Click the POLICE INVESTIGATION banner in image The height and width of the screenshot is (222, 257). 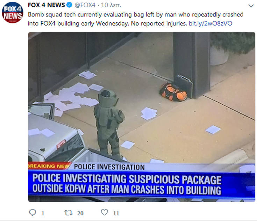point(109,167)
